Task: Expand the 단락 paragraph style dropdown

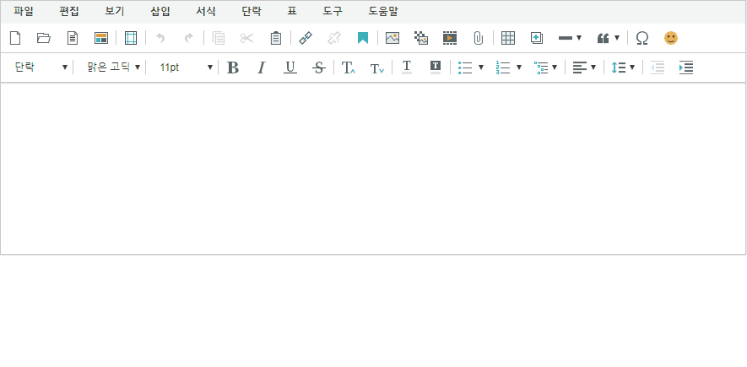Action: coord(41,67)
